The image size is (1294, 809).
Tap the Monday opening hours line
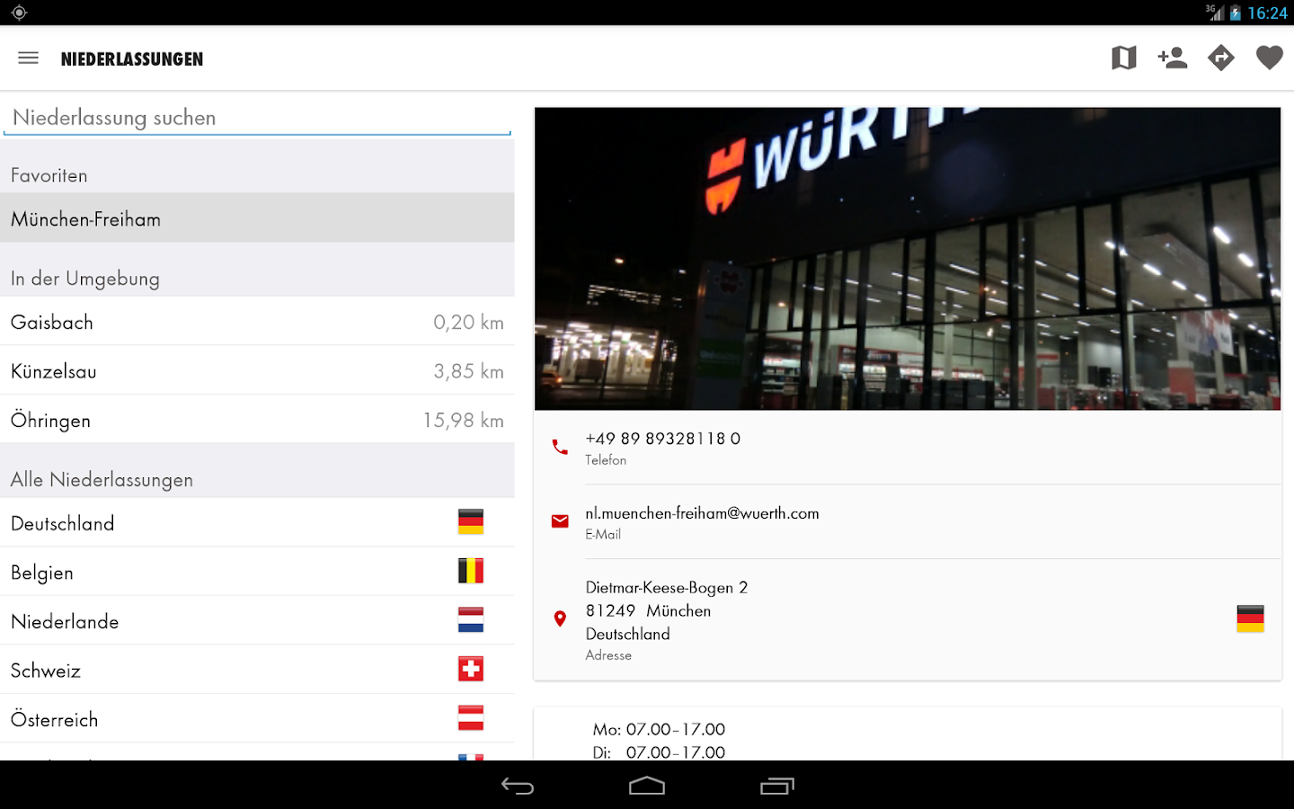(659, 729)
